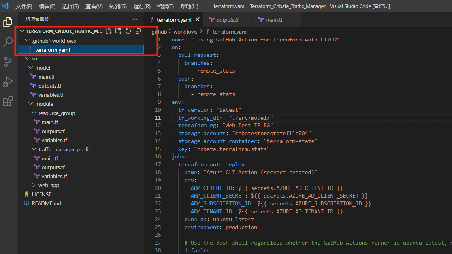This screenshot has width=452, height=254.
Task: Click ubuntu-latest value on line 24
Action: point(234,219)
